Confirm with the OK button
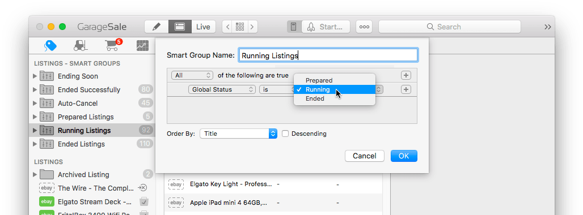Viewport: 583px width, 215px height. pos(404,156)
